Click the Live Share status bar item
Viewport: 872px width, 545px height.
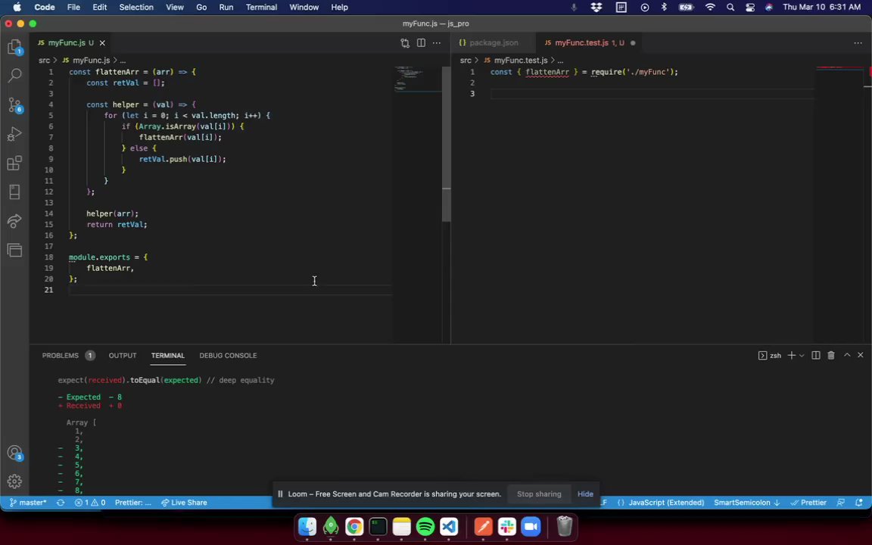coord(184,503)
